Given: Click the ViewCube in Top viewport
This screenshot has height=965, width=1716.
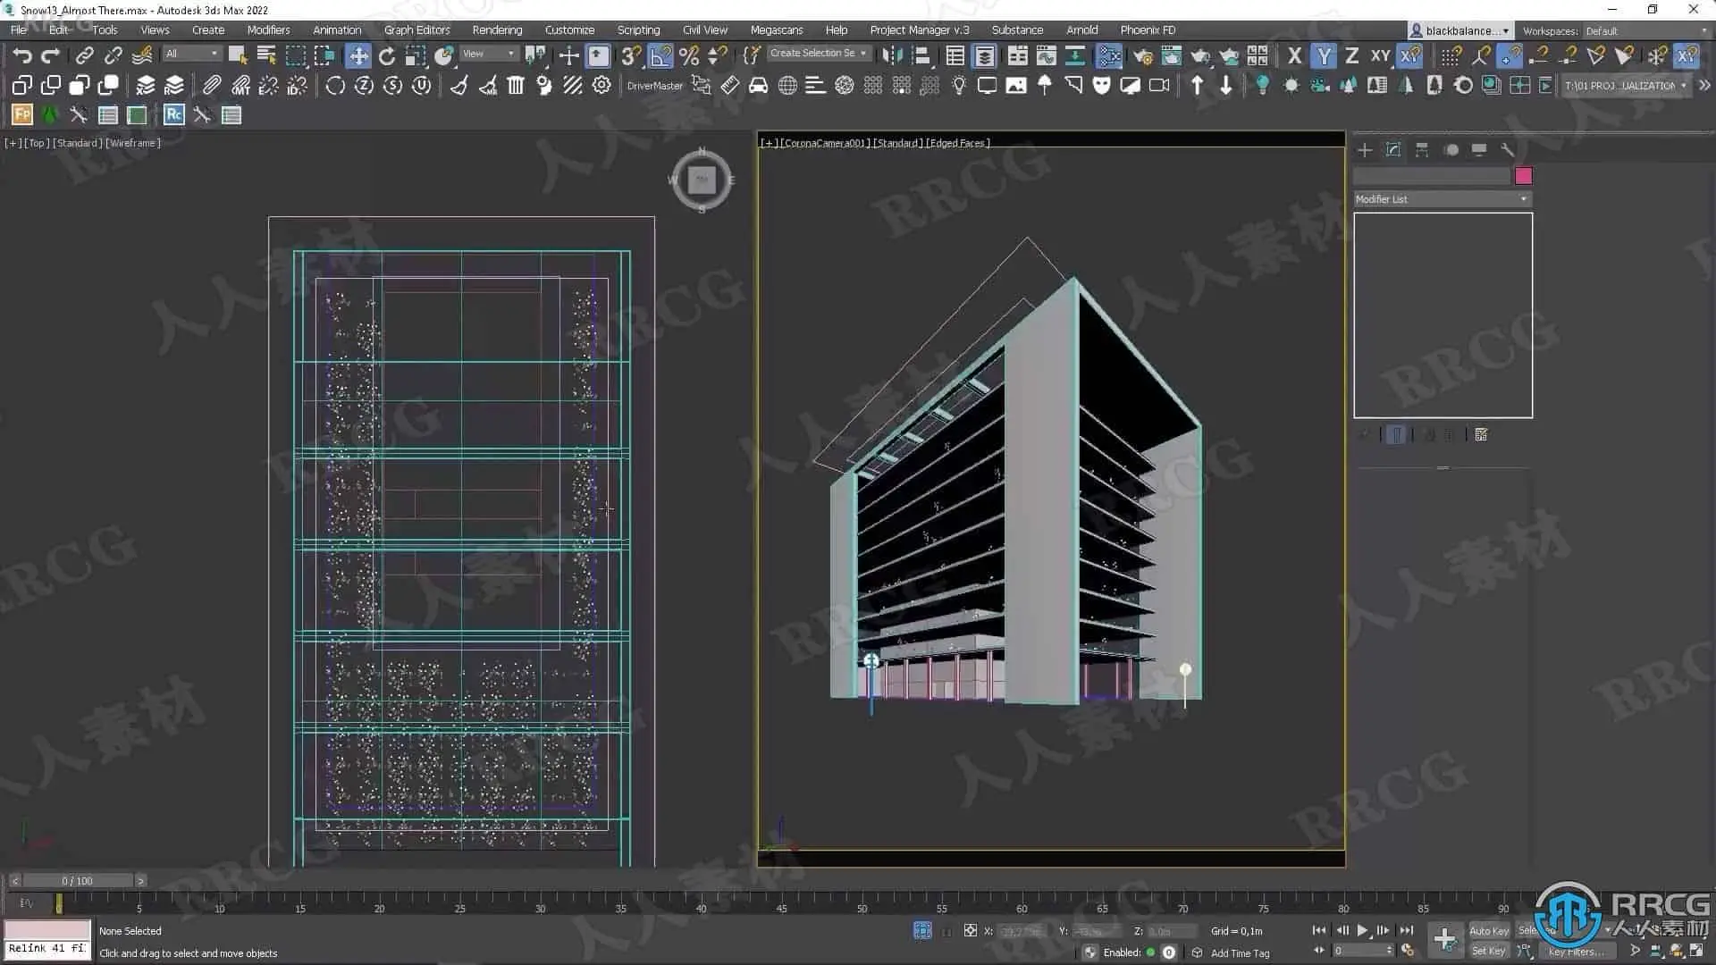Looking at the screenshot, I should pyautogui.click(x=702, y=180).
